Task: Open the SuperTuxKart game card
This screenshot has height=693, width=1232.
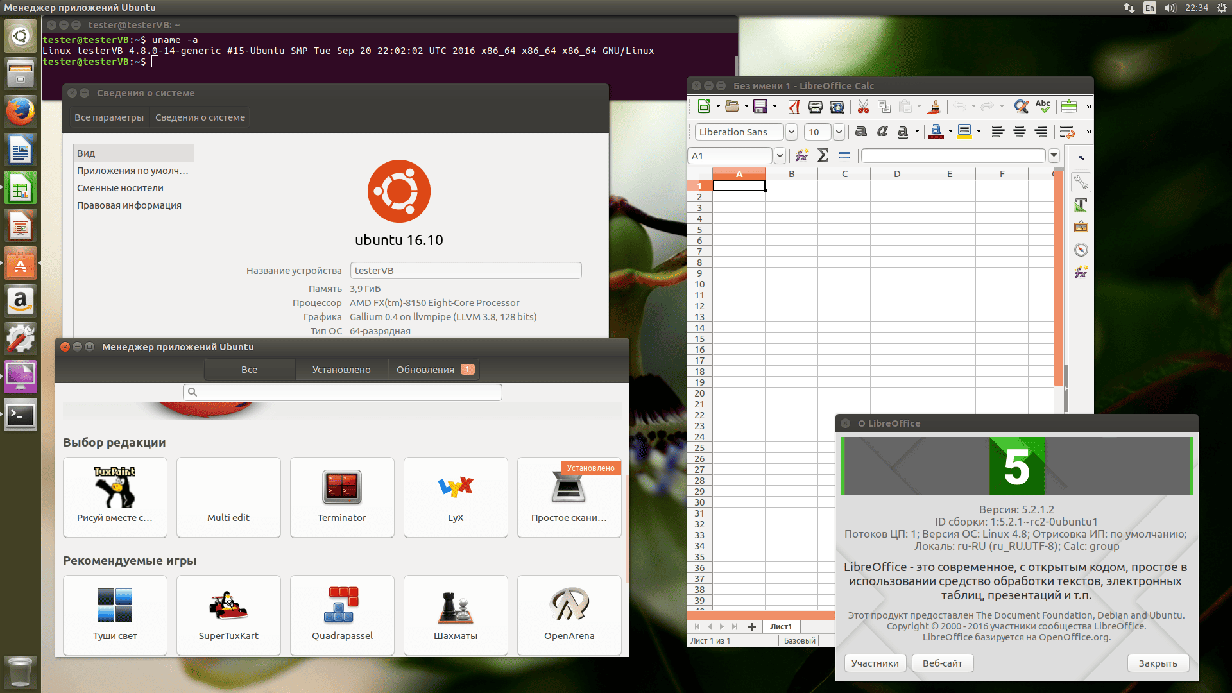Action: (228, 615)
